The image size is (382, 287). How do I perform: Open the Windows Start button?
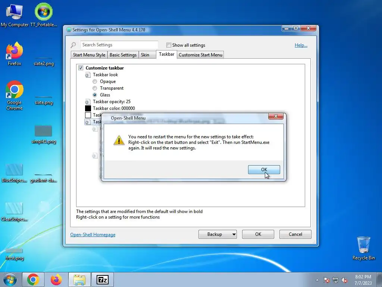point(10,280)
